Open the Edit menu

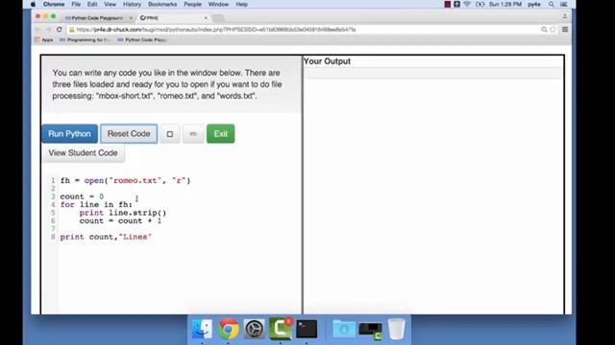(x=92, y=4)
